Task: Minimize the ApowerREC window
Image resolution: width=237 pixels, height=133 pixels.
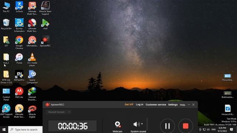Action: point(189,105)
